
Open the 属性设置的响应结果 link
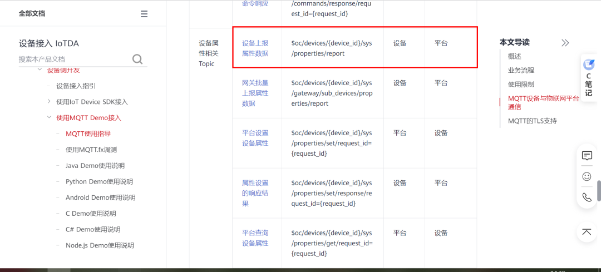(x=255, y=193)
